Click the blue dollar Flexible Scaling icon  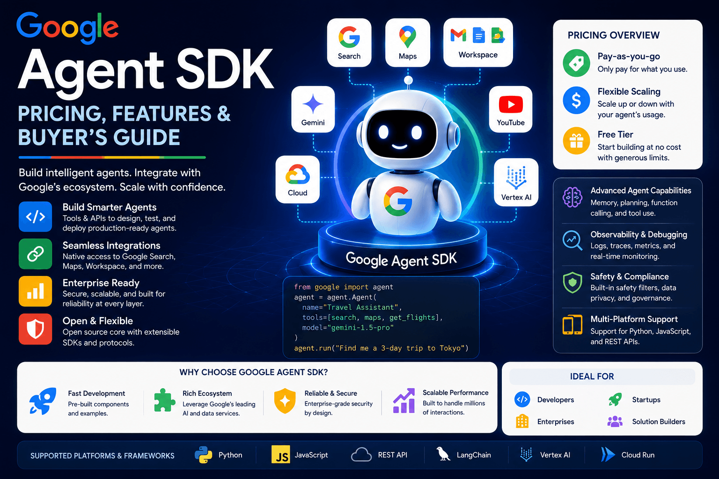click(576, 100)
